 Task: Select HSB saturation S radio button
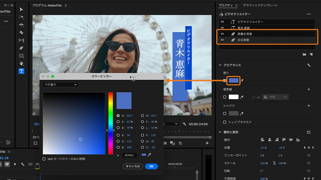118,122
